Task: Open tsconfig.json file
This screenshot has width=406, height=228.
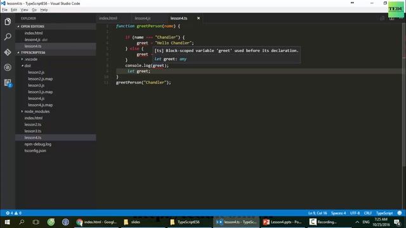Action: 36,151
